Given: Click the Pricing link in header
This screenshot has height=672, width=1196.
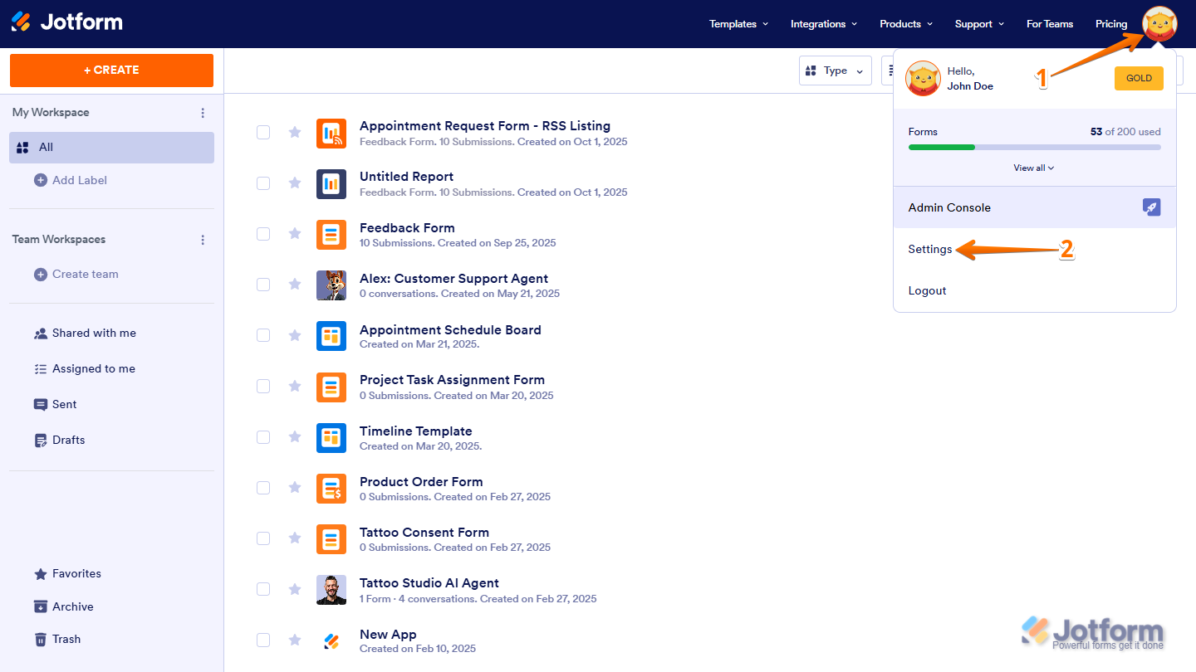Looking at the screenshot, I should coord(1111,24).
